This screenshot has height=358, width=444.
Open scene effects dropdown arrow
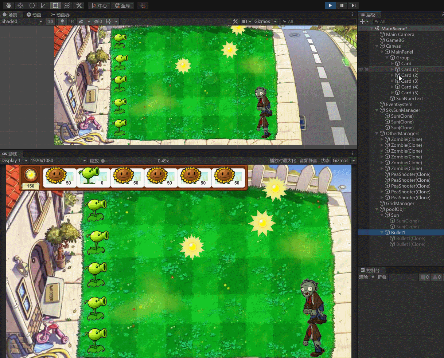pos(89,21)
